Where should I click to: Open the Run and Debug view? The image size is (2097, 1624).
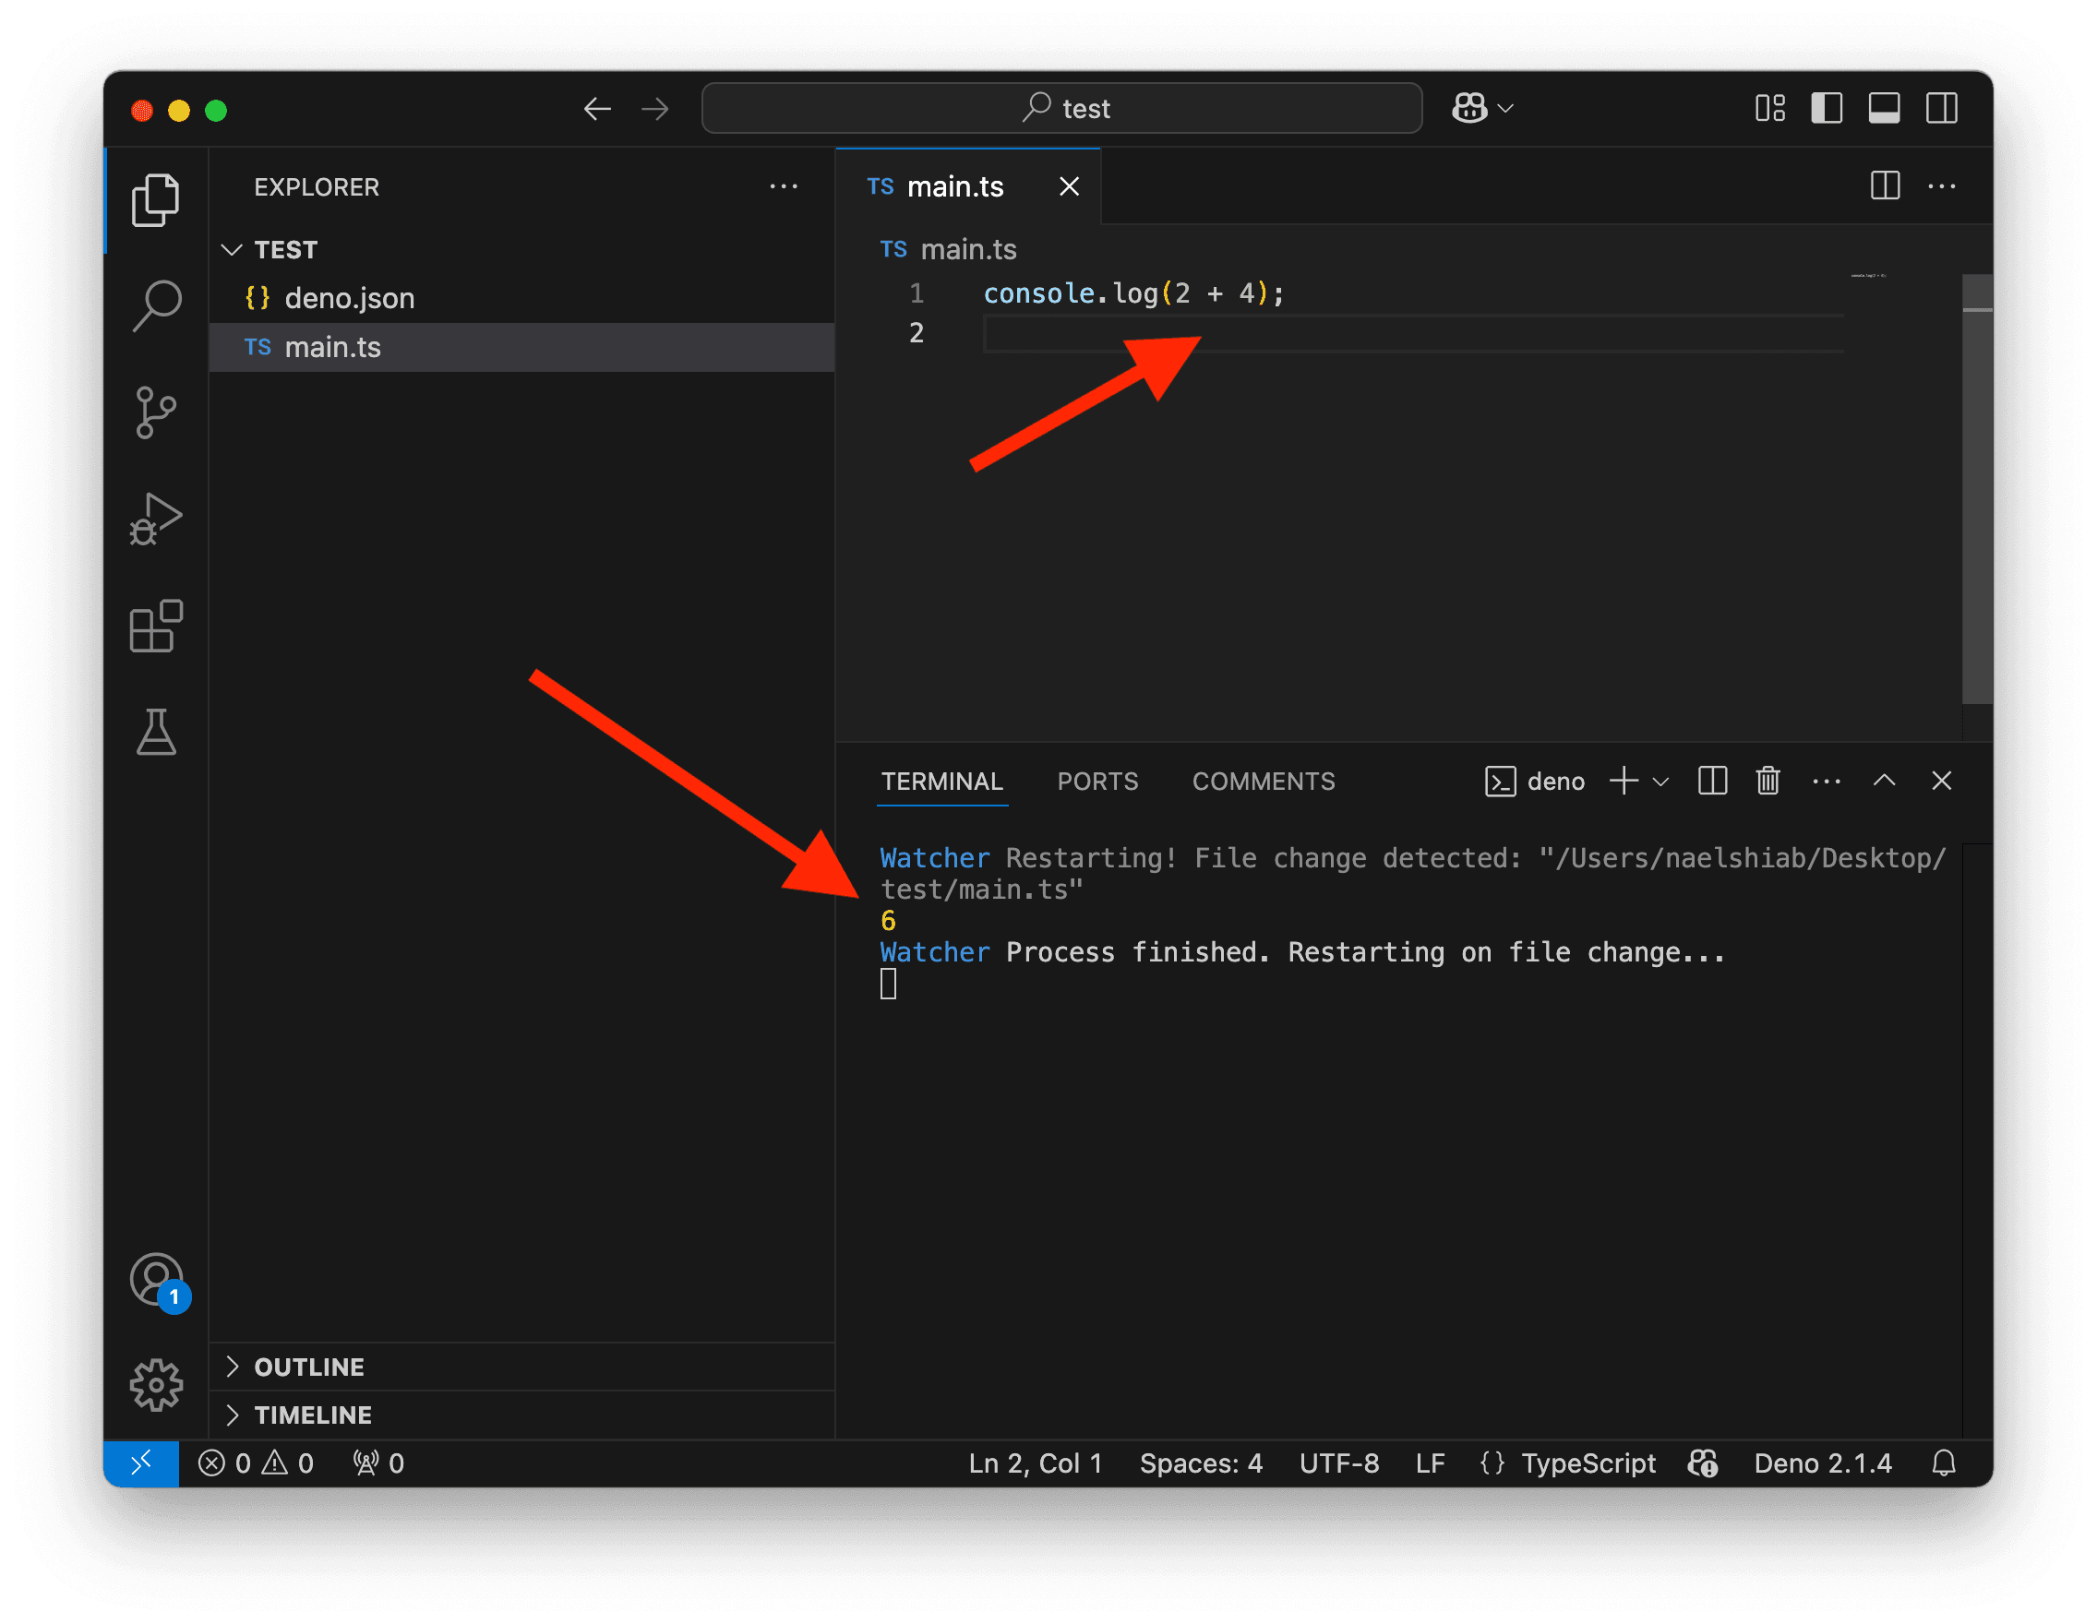point(156,519)
